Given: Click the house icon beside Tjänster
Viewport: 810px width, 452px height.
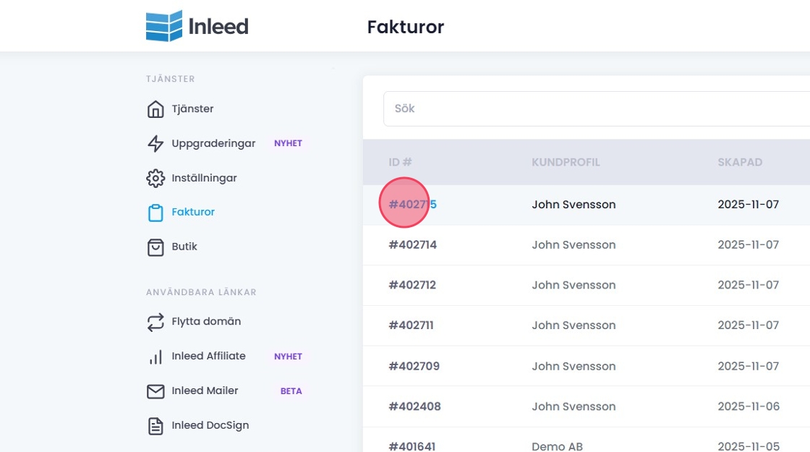Looking at the screenshot, I should point(155,109).
